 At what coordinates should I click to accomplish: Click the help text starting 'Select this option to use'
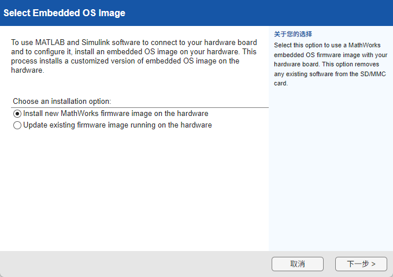[x=331, y=64]
